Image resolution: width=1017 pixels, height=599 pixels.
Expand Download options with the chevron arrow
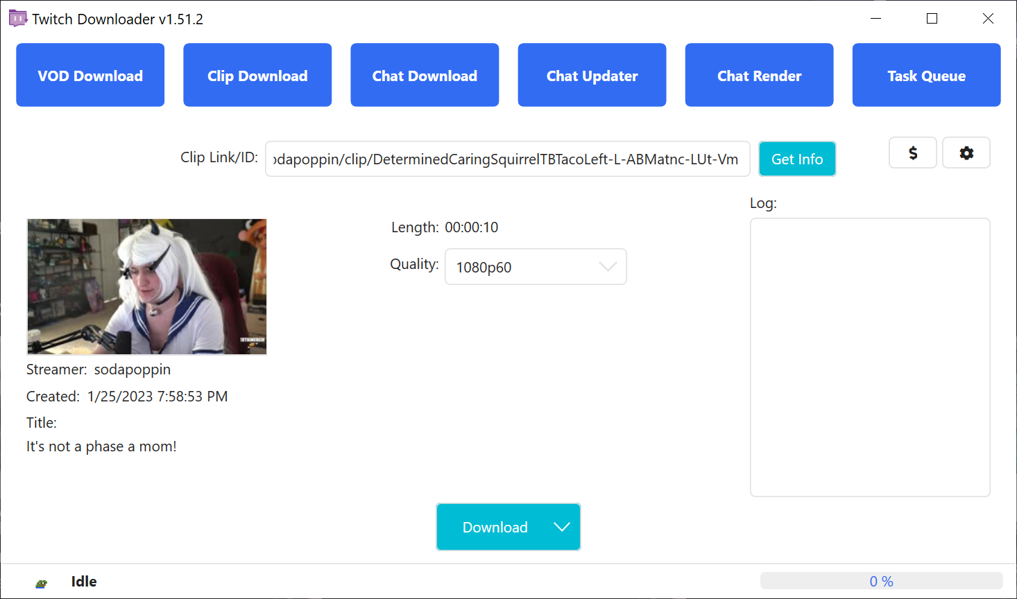(x=562, y=527)
